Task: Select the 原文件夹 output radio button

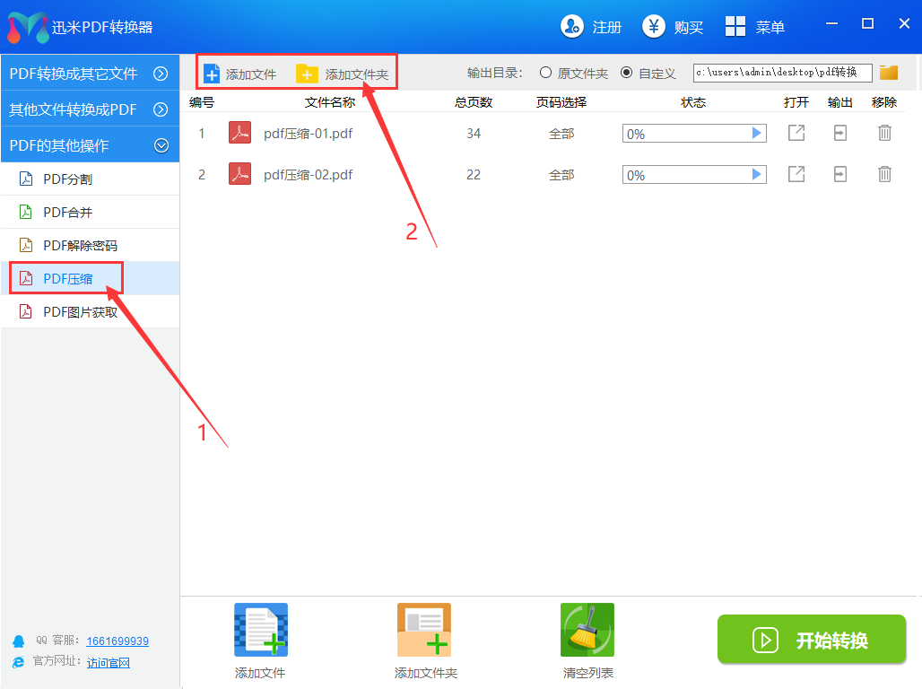Action: 545,73
